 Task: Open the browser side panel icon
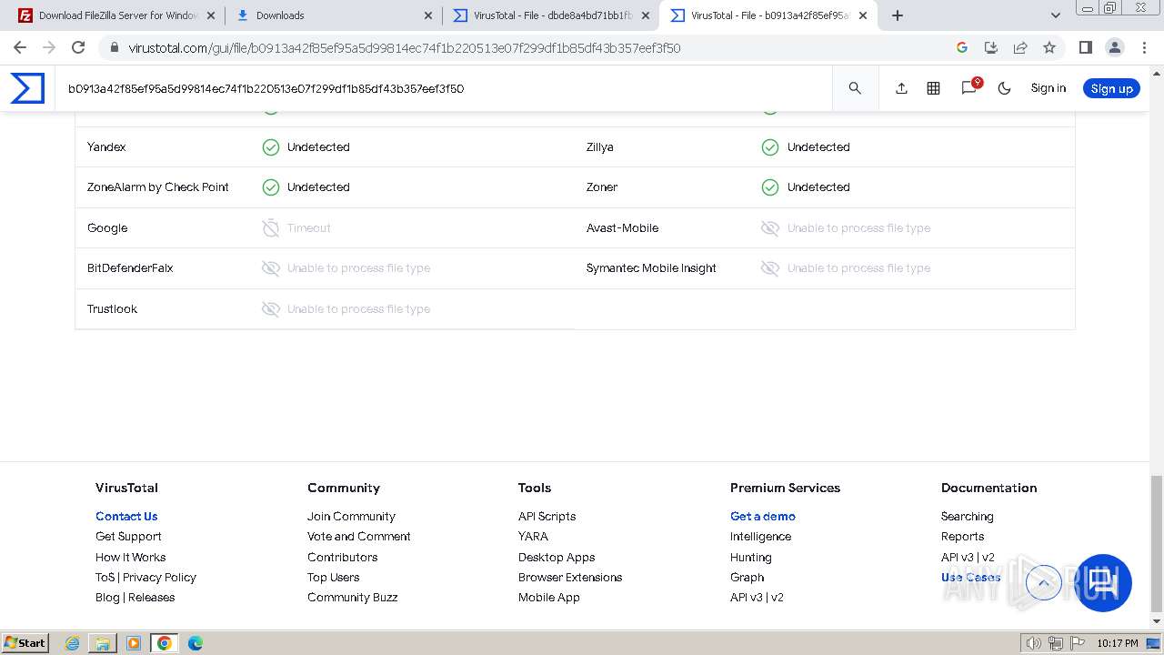(1085, 47)
